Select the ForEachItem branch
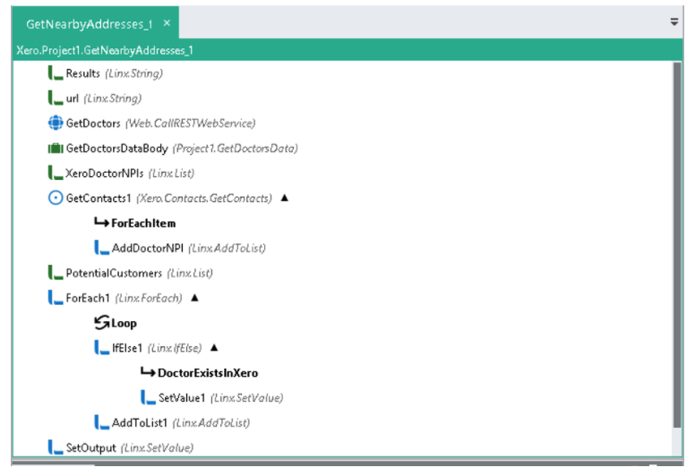The width and height of the screenshot is (695, 476). [135, 223]
